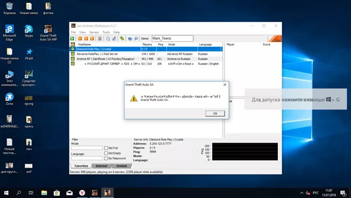The height and width of the screenshot is (198, 351).
Task: Select Advance RolePlay 1 | Red Server row
Action: point(146,54)
